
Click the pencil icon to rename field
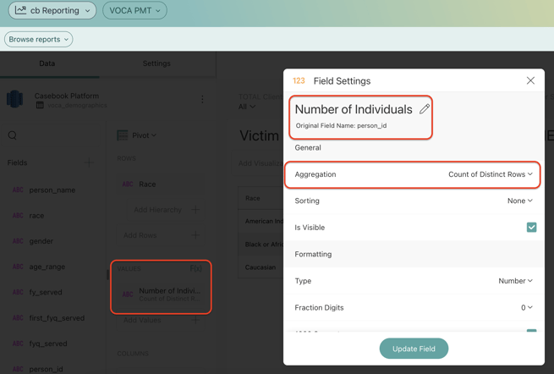pos(425,109)
